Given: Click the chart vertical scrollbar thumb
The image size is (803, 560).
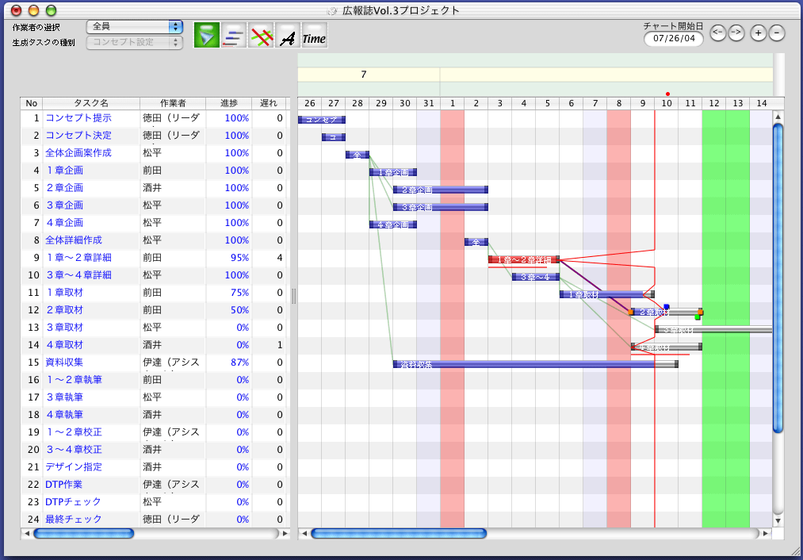Looking at the screenshot, I should pos(778,278).
